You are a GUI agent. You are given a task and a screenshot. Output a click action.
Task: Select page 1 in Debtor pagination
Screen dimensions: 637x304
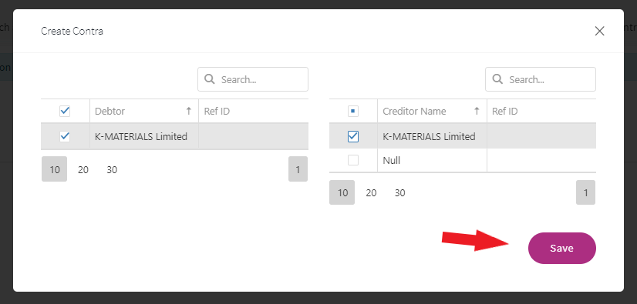298,169
